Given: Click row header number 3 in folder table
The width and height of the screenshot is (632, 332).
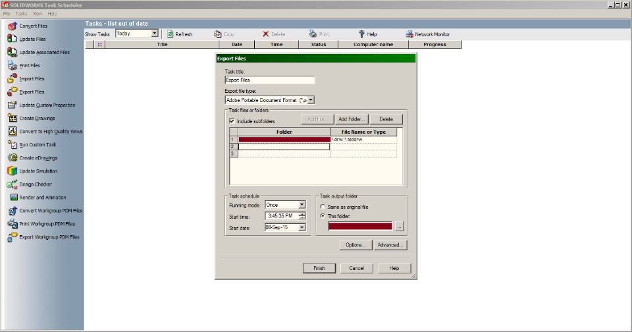Looking at the screenshot, I should 233,153.
